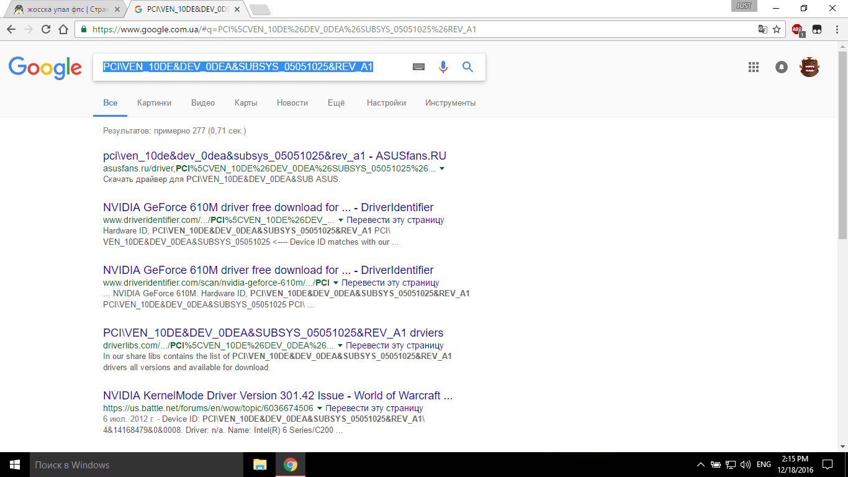
Task: Start voice search with the microphone
Action: (443, 67)
